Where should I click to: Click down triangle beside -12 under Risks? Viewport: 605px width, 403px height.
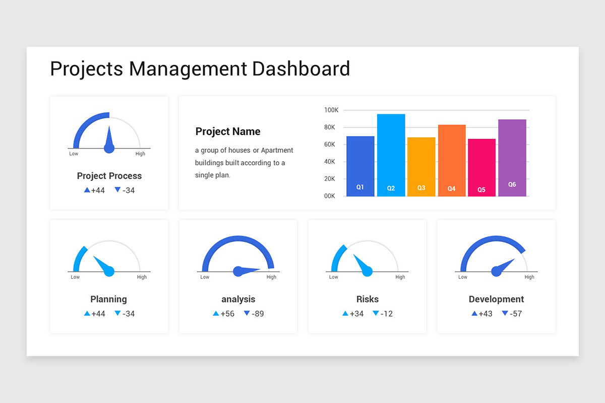[x=376, y=313]
